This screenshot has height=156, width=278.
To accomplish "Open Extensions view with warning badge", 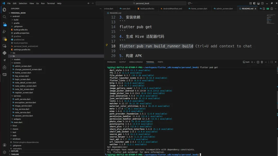I will pyautogui.click(x=4, y=39).
